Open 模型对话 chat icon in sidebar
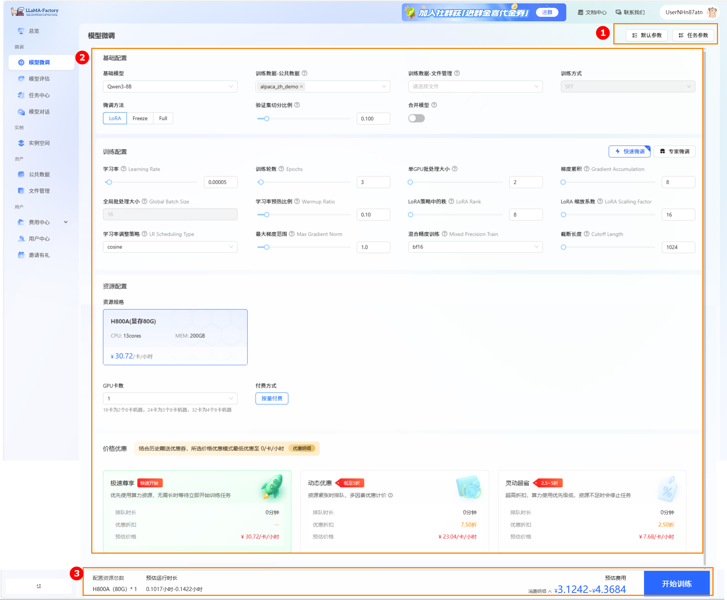 tap(21, 111)
